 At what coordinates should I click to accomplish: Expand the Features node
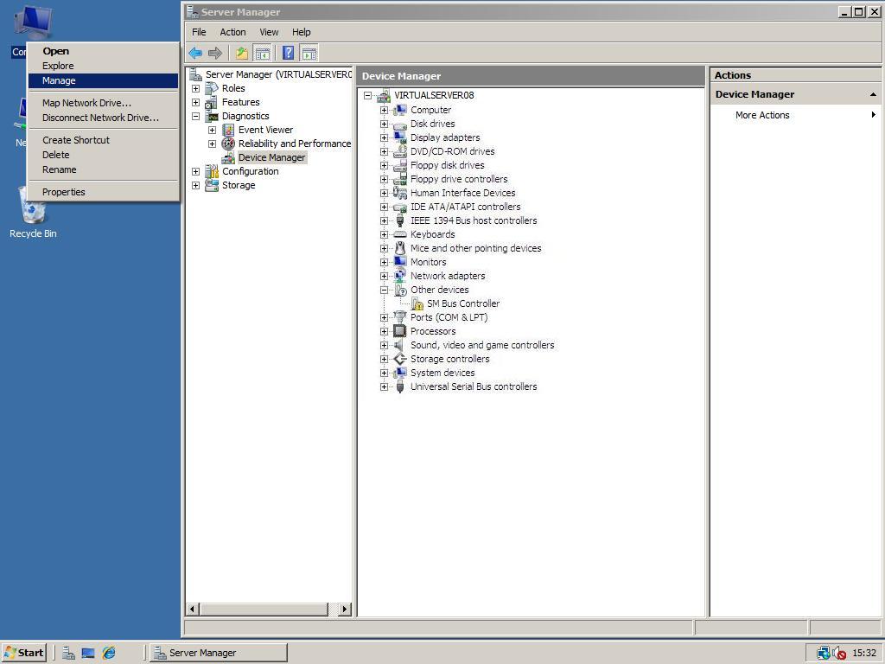coord(195,102)
